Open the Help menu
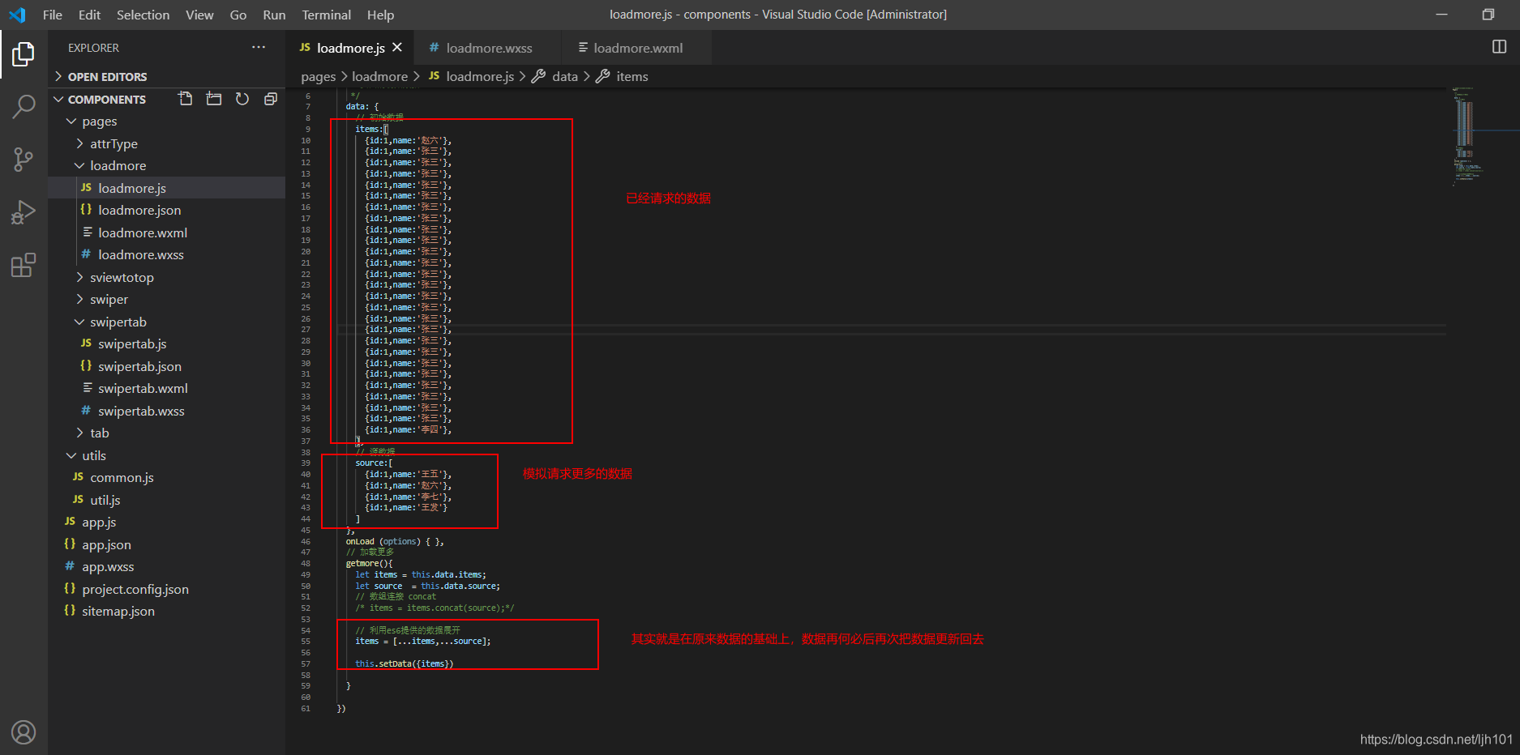 (380, 15)
